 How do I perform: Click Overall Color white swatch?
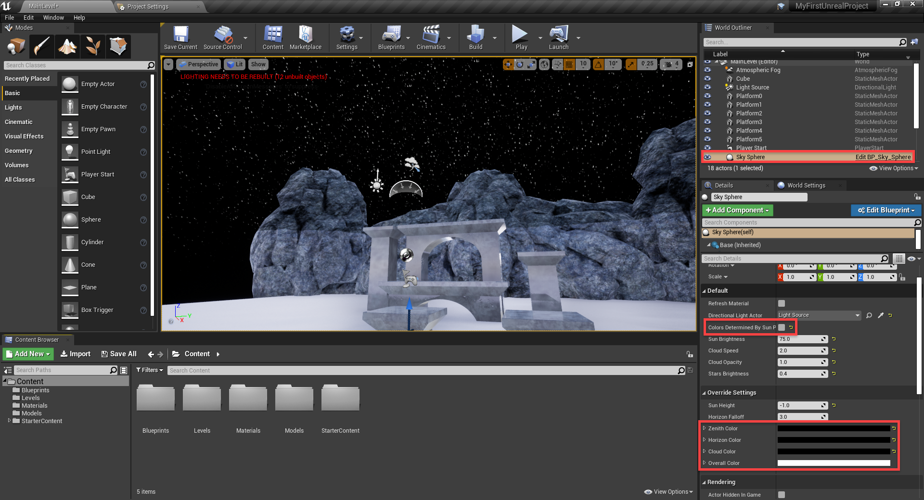[834, 463]
